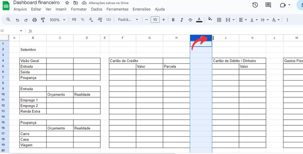
Task: Open the Editar menu
Action: (x=36, y=9)
